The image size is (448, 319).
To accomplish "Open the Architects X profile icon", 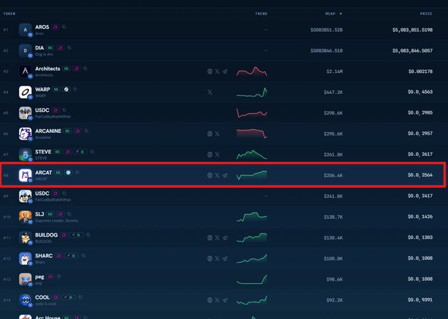I will tap(217, 71).
